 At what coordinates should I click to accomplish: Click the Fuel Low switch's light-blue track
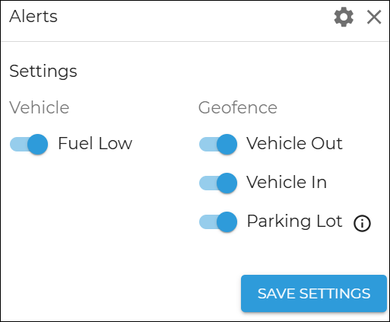(x=18, y=144)
